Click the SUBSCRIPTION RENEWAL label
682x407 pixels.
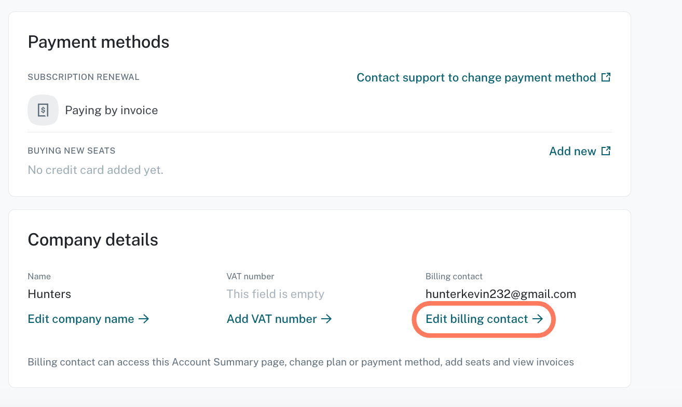coord(84,77)
